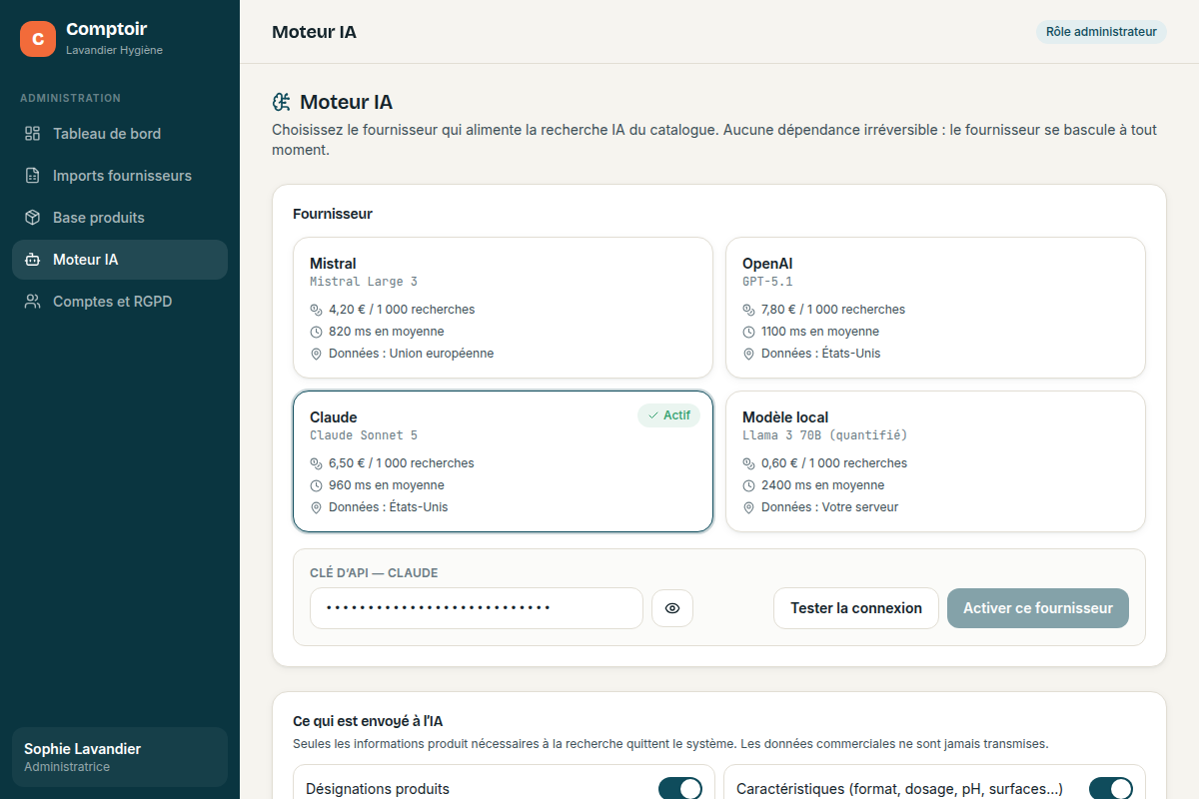This screenshot has width=1199, height=799.
Task: Focus the Claude API key field
Action: click(477, 608)
